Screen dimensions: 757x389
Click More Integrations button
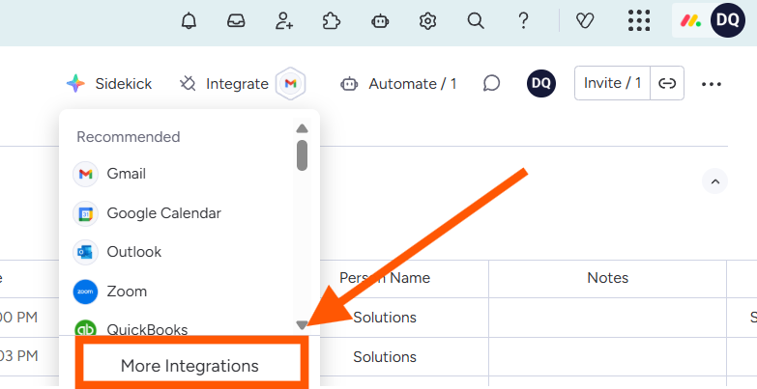point(191,364)
